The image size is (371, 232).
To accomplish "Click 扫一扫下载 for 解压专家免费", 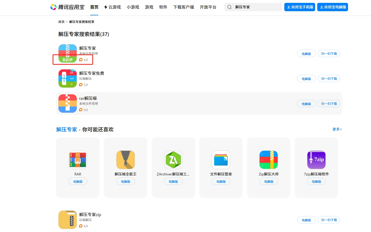I will 329,79.
